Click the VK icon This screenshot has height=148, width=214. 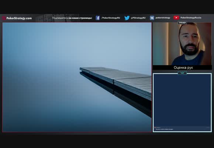[152, 18]
